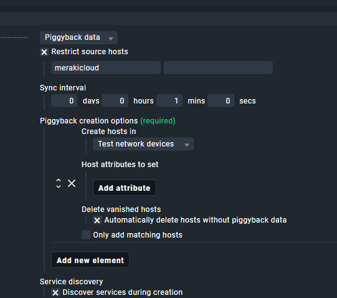337x298 pixels.
Task: Enable Only add matching hosts
Action: (86, 235)
